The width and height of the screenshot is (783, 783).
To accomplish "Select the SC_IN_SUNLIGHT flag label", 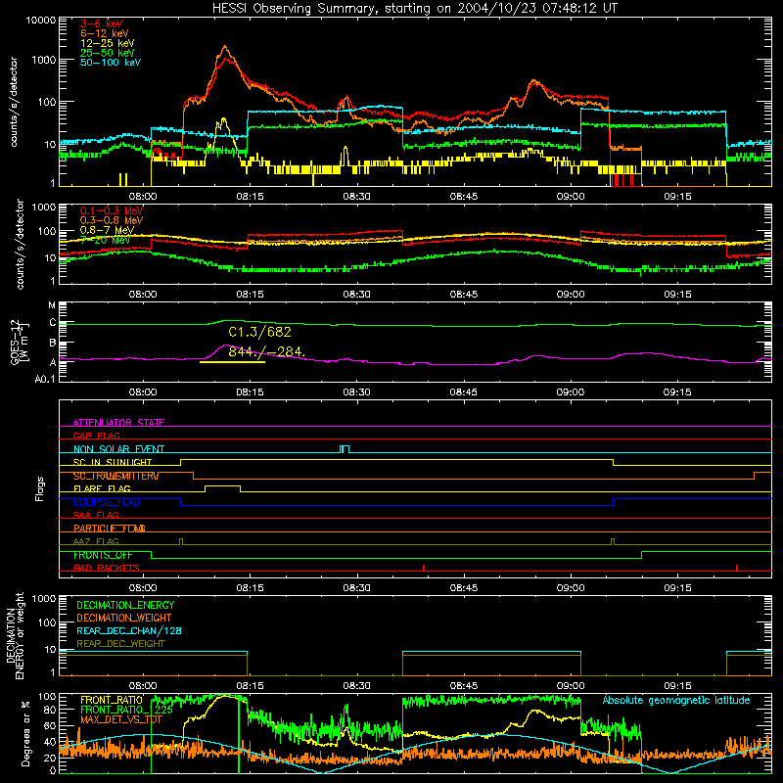I will [x=113, y=462].
